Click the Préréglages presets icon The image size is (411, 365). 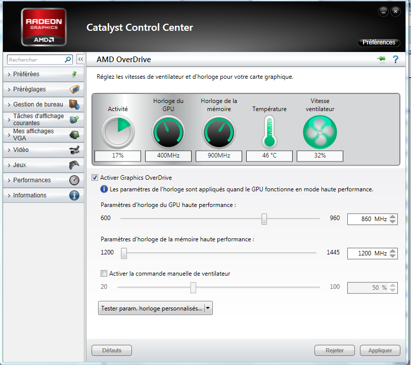point(74,89)
